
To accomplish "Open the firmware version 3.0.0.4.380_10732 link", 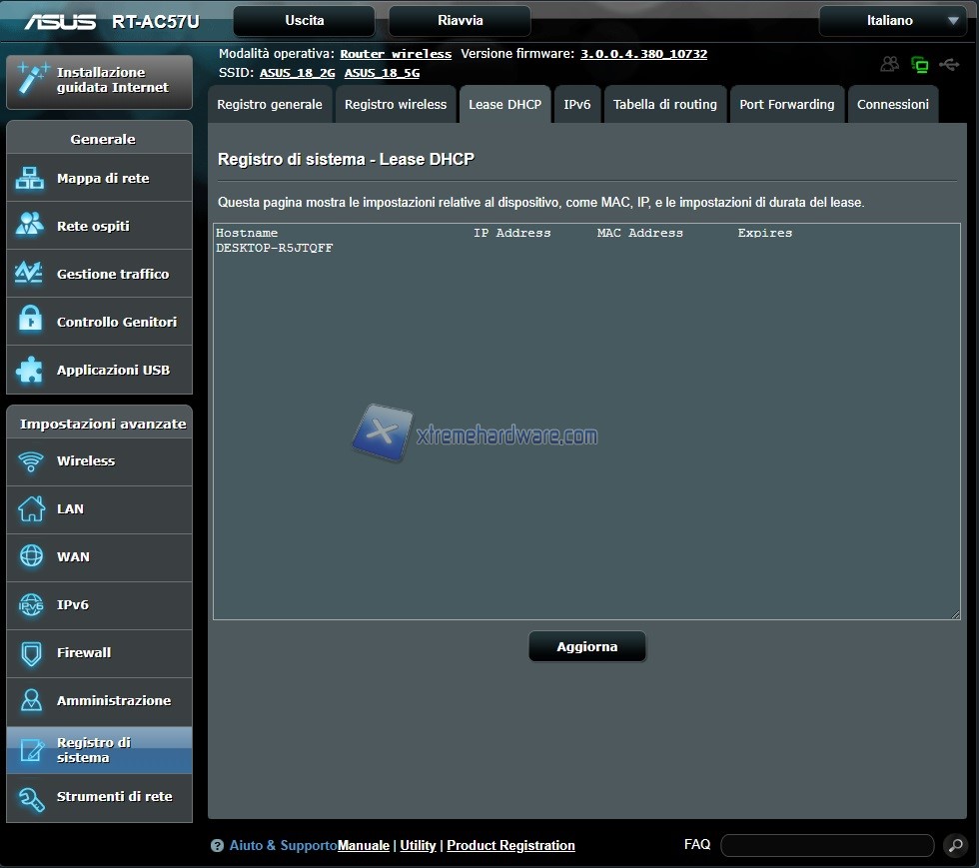I will pos(643,54).
